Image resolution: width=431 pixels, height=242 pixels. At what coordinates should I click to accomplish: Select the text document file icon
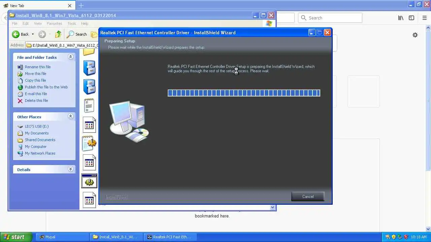point(89,106)
